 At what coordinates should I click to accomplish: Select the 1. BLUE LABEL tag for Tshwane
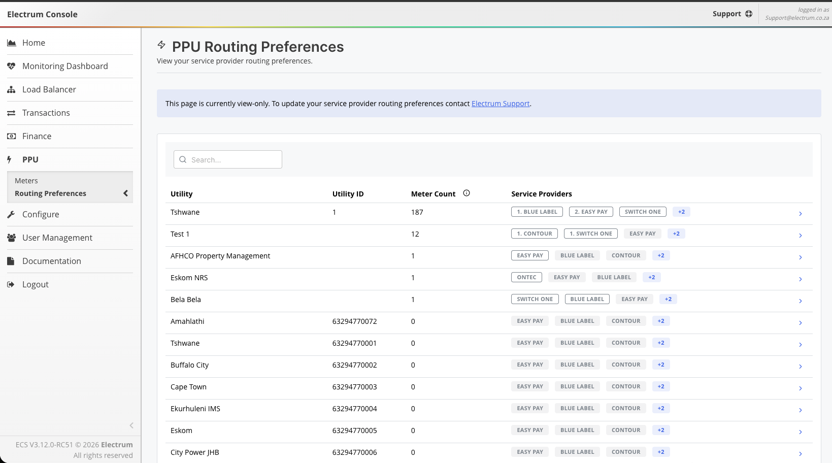(x=537, y=212)
